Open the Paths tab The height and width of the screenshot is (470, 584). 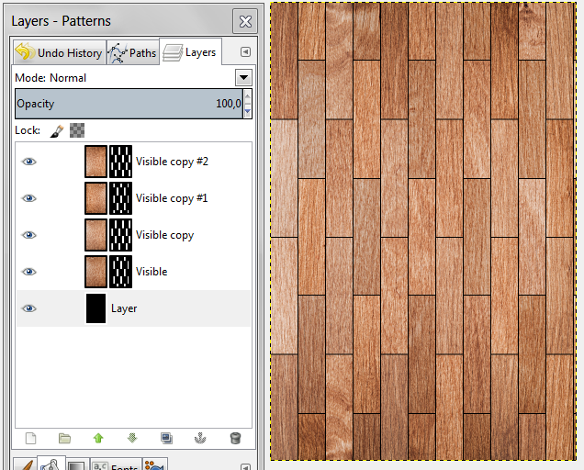132,52
